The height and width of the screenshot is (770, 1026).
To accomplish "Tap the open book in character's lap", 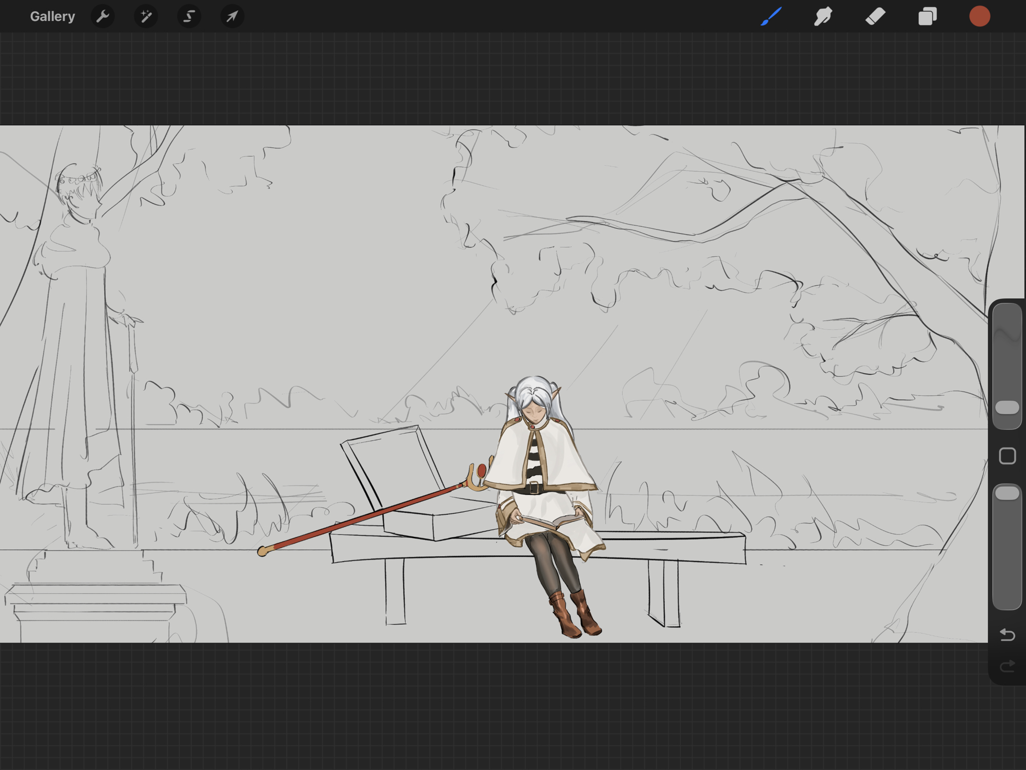I will point(551,522).
